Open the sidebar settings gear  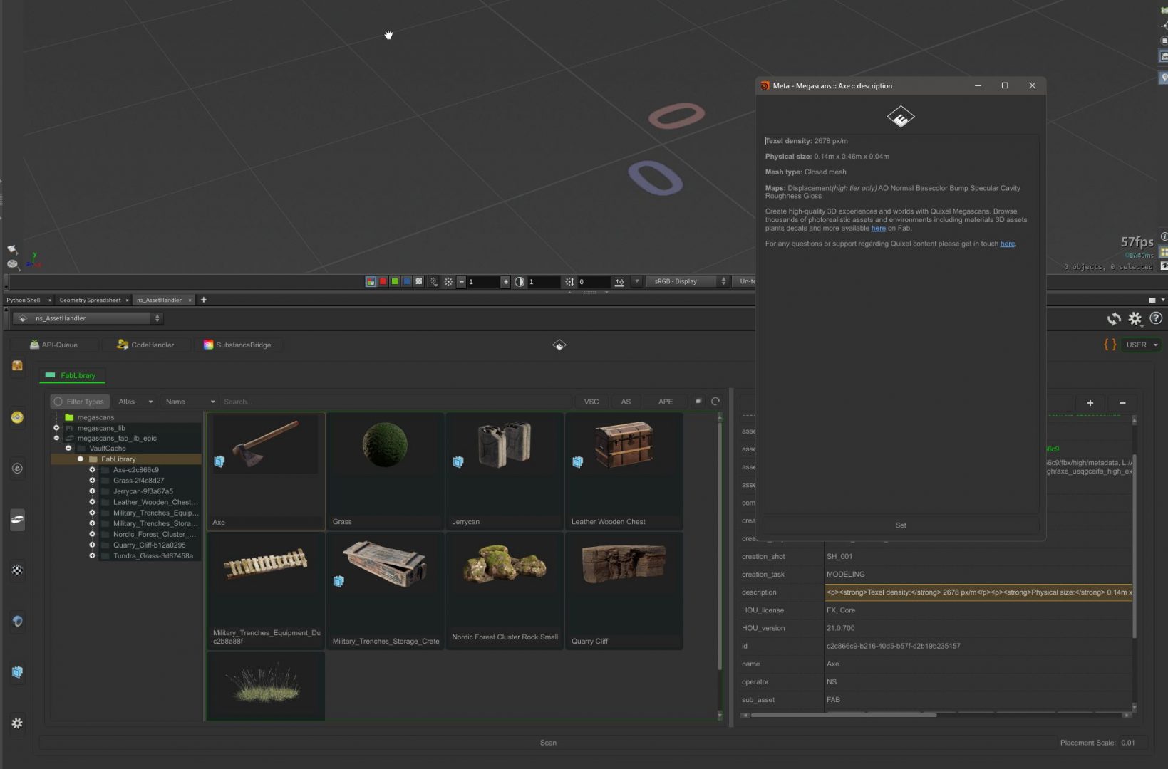17,723
